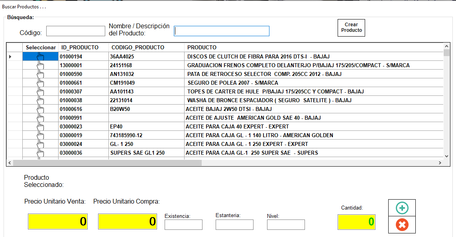The width and height of the screenshot is (456, 237).
Task: Sort by the ID_PRODUCTO column header
Action: (x=79, y=47)
